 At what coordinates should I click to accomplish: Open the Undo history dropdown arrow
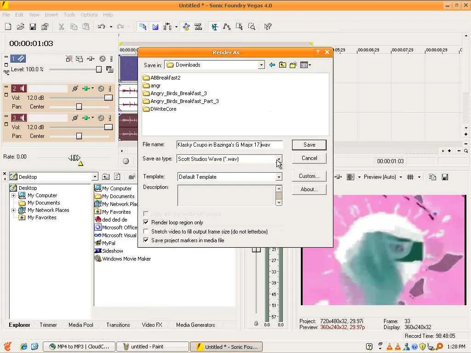point(111,27)
